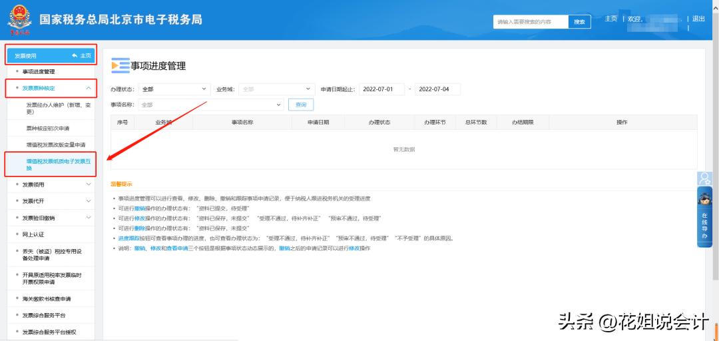Click the 国家税务总局北京市电子税务局 title
This screenshot has height=341, width=719.
[x=120, y=20]
